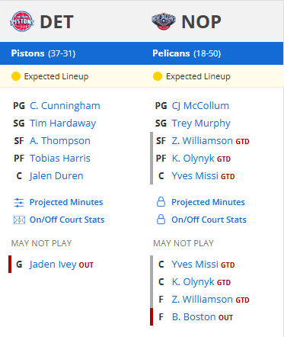The height and width of the screenshot is (337, 284).
Task: Click the yellow dot next to Pelicans Expected Lineup
Action: pyautogui.click(x=158, y=76)
